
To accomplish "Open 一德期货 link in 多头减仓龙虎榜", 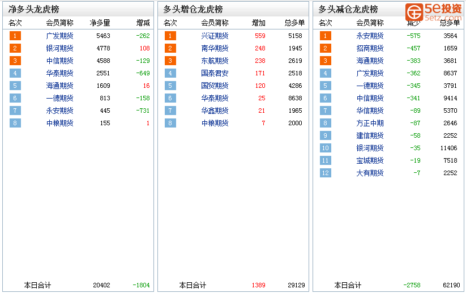I will pos(370,86).
